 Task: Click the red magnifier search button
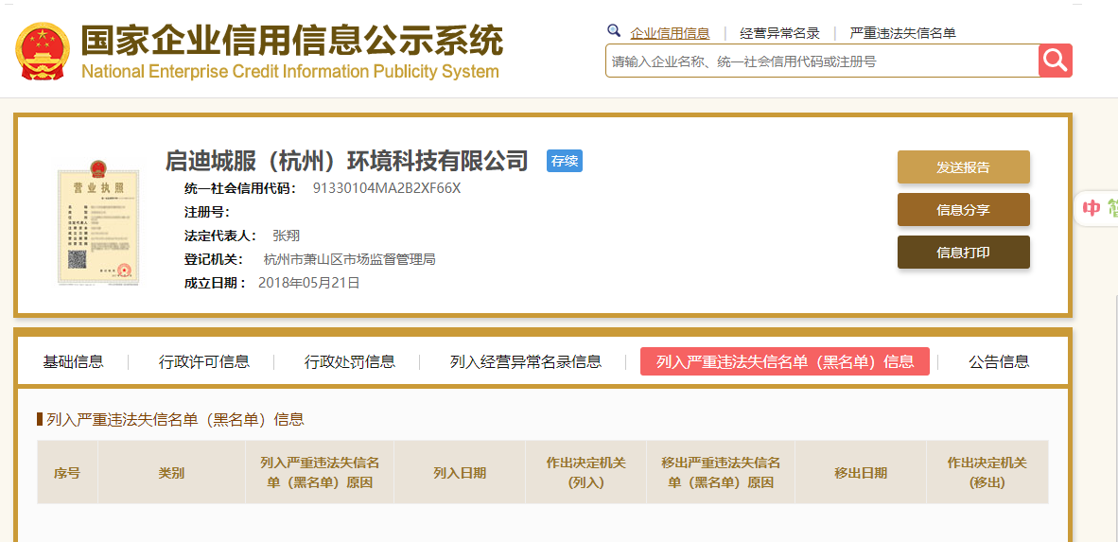click(1056, 61)
